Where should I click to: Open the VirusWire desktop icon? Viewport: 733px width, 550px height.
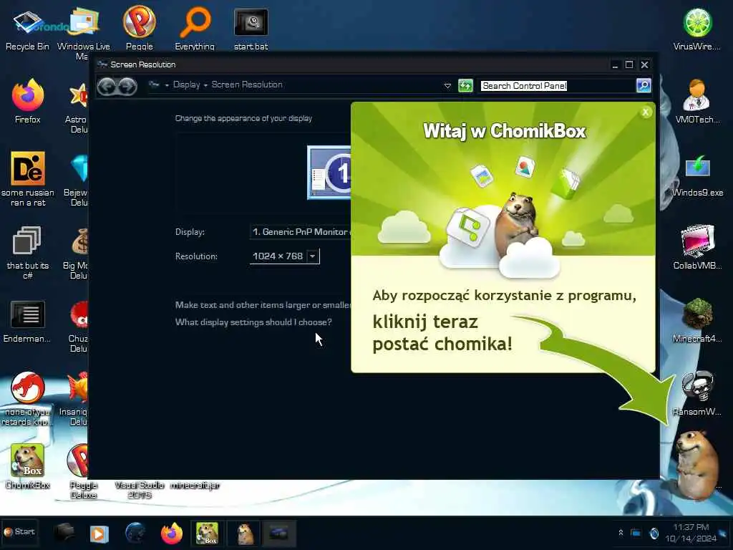click(697, 29)
